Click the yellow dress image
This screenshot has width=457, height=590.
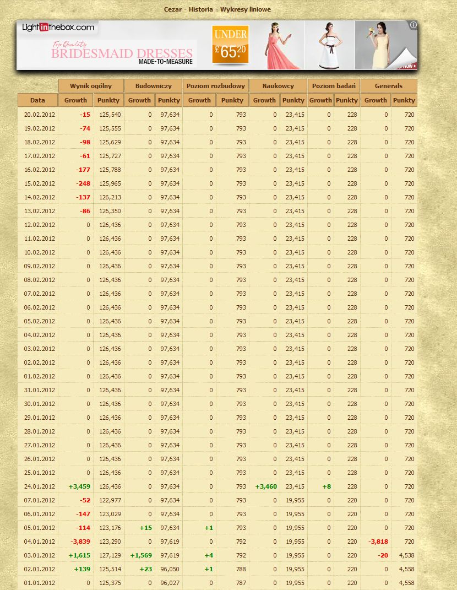(380, 45)
